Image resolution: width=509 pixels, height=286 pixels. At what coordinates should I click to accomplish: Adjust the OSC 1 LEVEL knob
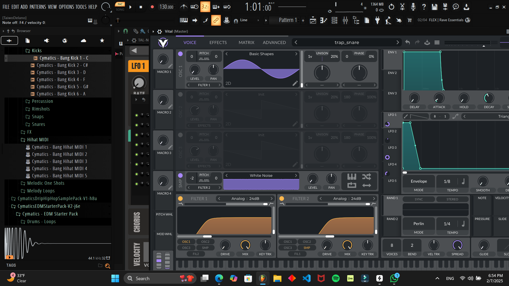pos(194,70)
